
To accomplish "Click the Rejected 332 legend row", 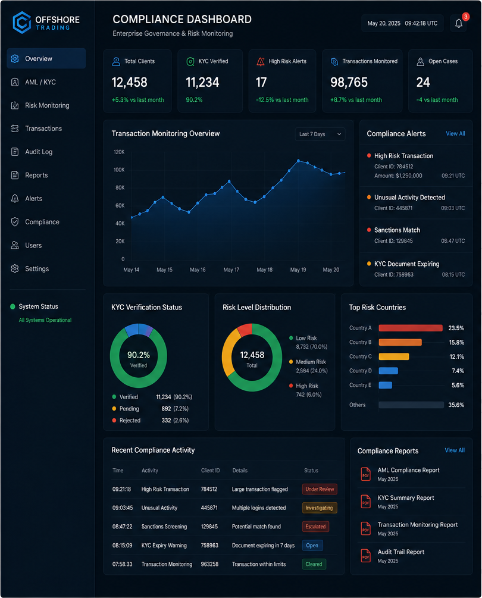I will click(x=150, y=421).
